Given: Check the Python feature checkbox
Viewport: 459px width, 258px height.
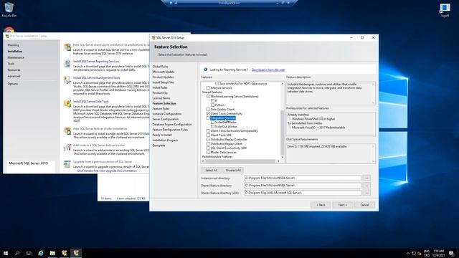Looking at the screenshot, I should 212,105.
